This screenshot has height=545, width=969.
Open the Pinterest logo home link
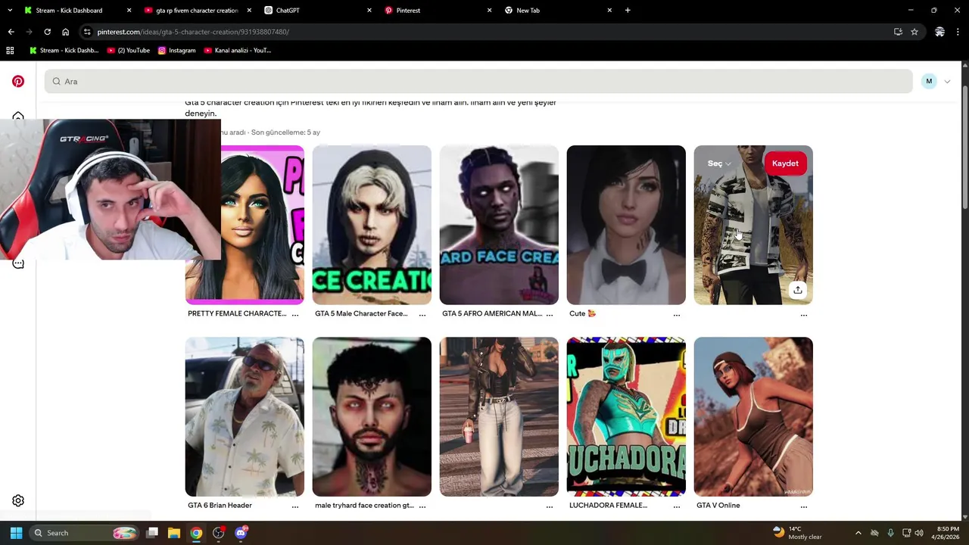point(18,81)
